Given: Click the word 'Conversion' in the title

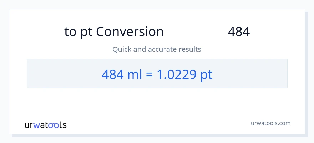Looking at the screenshot, I should click(130, 32).
